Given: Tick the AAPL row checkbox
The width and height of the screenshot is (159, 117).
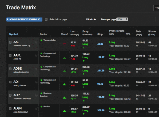Looking at the screenshot, I should tap(10, 55).
